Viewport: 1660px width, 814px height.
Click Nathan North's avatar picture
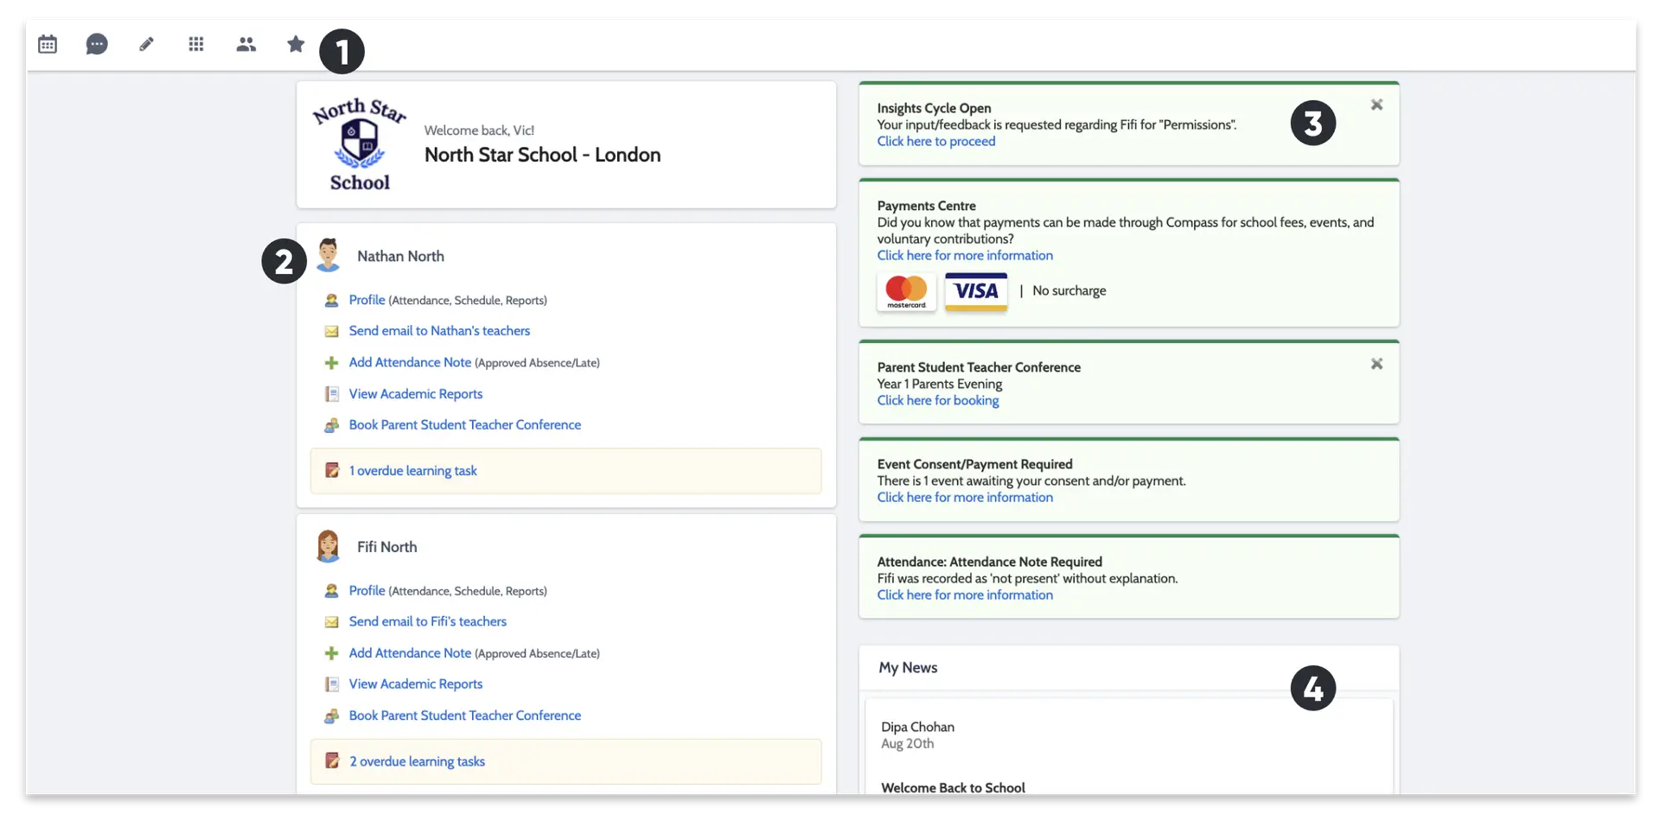tap(329, 256)
